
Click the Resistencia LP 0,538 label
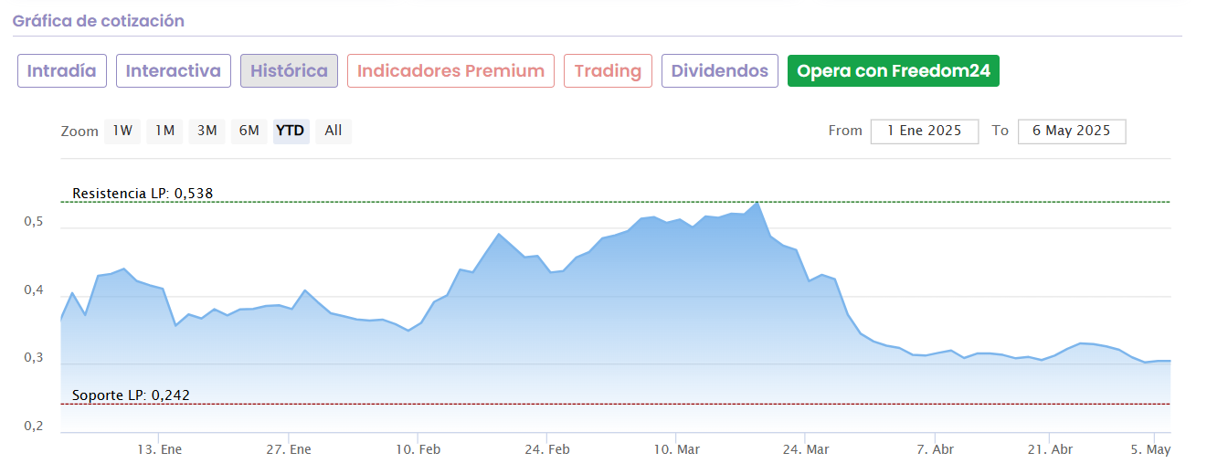pyautogui.click(x=143, y=194)
